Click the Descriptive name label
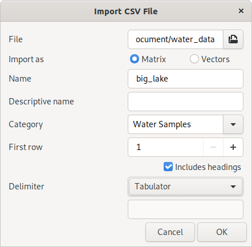This screenshot has width=252, height=247. tap(41, 102)
